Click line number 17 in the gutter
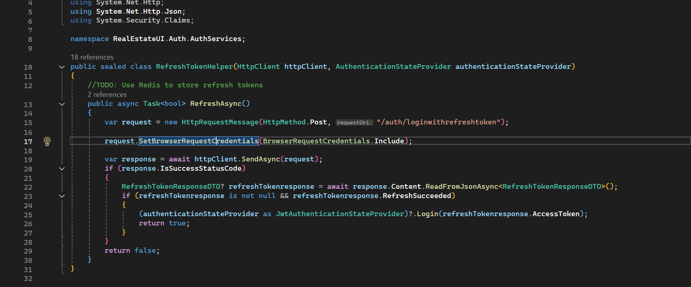This screenshot has width=691, height=287. (28, 141)
